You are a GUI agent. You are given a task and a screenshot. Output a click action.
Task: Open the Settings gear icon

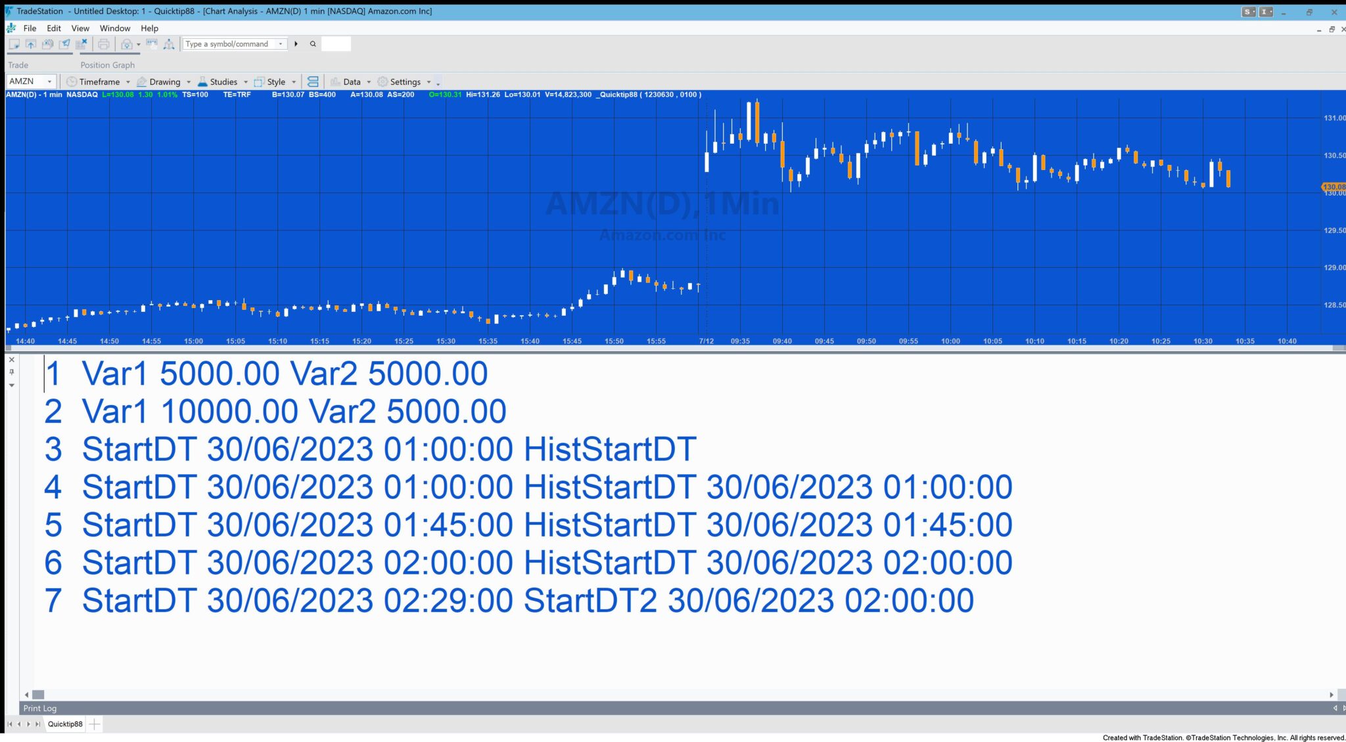click(x=383, y=81)
